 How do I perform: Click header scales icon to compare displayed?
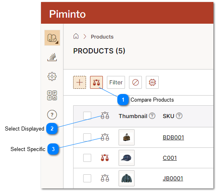105,116
